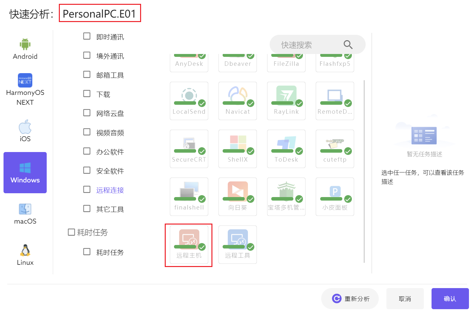This screenshot has width=476, height=313.
Task: Click the 确认 confirm button
Action: (x=450, y=299)
